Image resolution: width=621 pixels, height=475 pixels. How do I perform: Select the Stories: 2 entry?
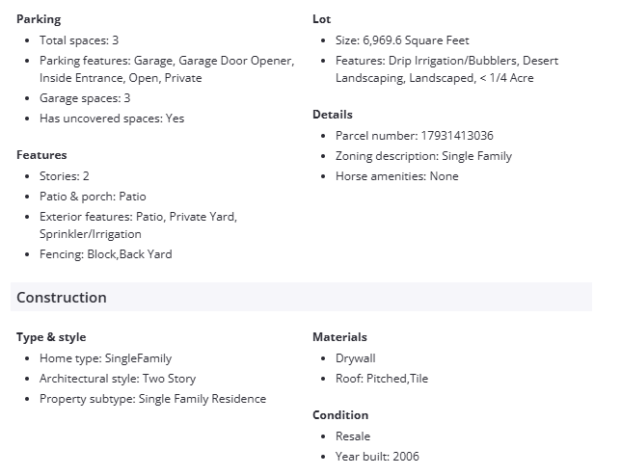coord(65,176)
